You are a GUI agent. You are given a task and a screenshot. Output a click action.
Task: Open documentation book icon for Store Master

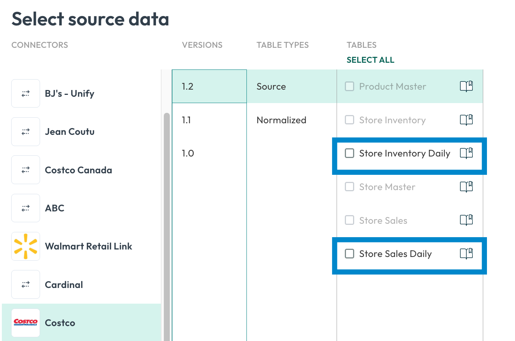[x=466, y=187]
